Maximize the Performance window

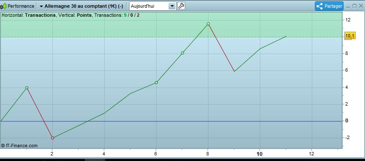(355, 6)
